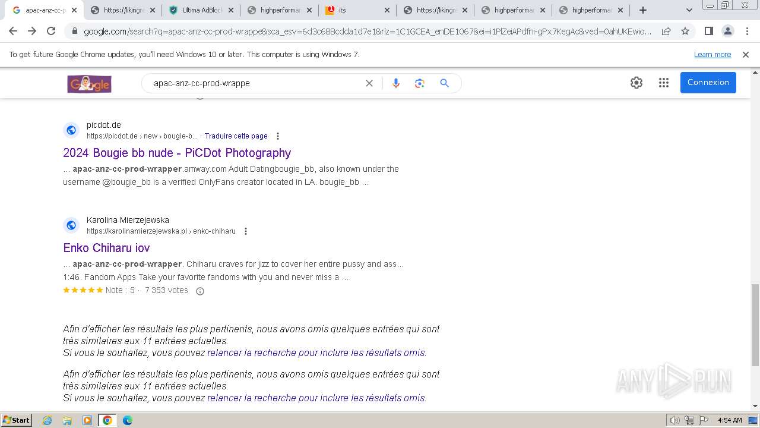Open Google search settings gear

[636, 83]
